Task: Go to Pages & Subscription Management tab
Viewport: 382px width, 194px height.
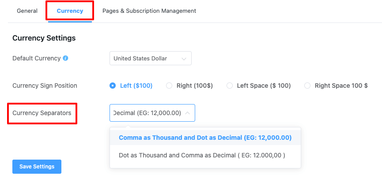Action: (149, 11)
